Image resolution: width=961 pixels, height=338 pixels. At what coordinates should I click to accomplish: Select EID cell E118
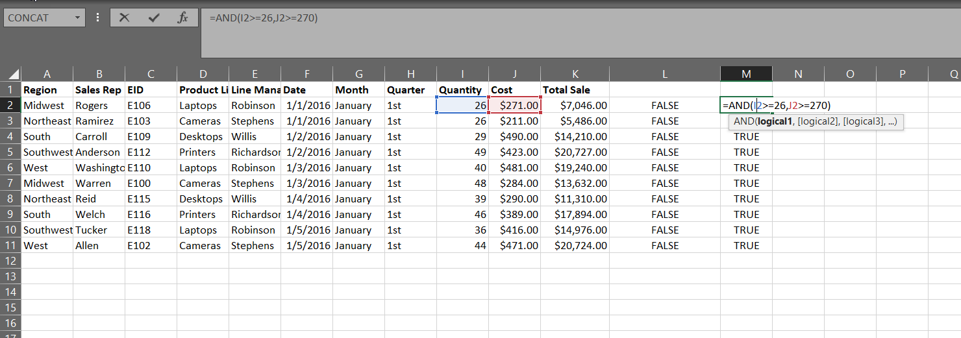coord(151,230)
